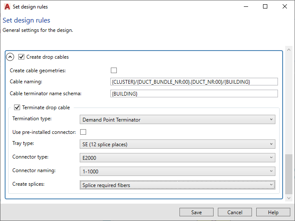This screenshot has height=221, width=295.
Task: Click the AutoCAD logo icon in title bar
Action: click(7, 6)
